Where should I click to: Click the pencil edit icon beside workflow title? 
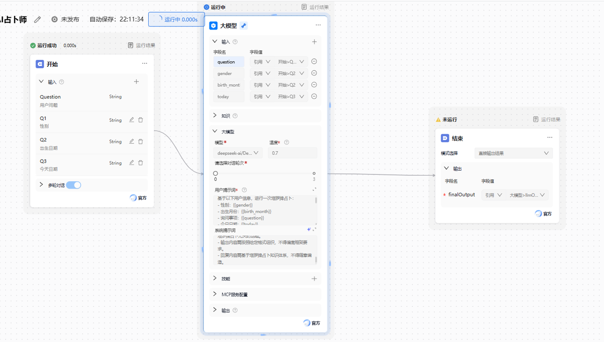[x=38, y=19]
